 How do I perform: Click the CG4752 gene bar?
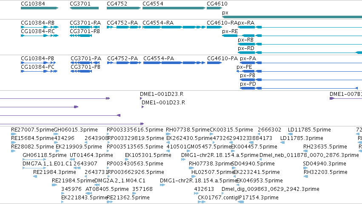[124, 8]
